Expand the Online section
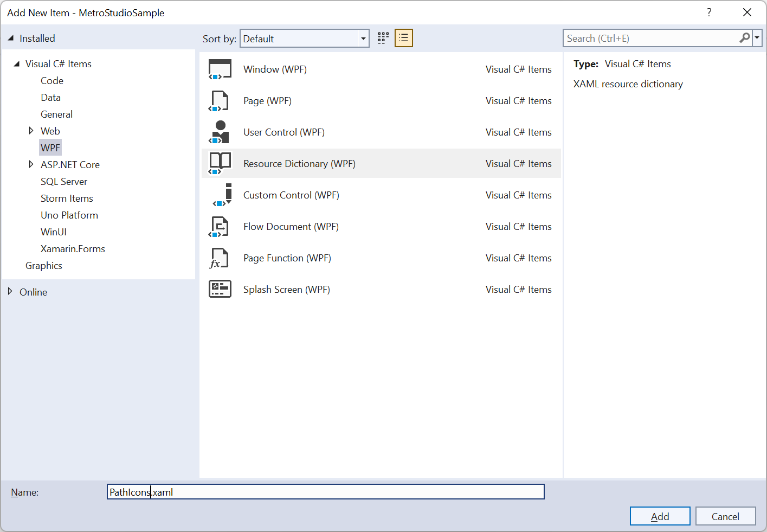Screen dimensions: 767x532 click(10, 292)
